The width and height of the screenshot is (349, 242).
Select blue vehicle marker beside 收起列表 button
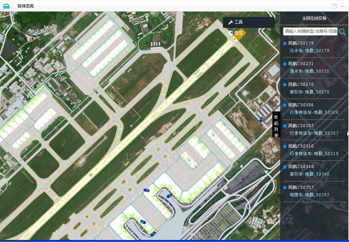[261, 120]
